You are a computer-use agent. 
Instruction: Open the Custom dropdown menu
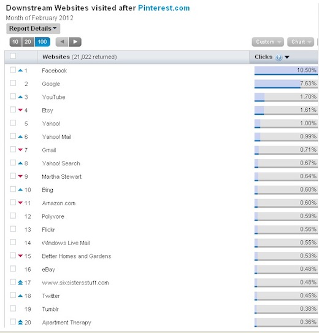[x=268, y=42]
